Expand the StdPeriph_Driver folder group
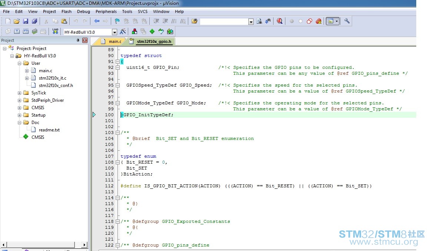 click(x=19, y=100)
